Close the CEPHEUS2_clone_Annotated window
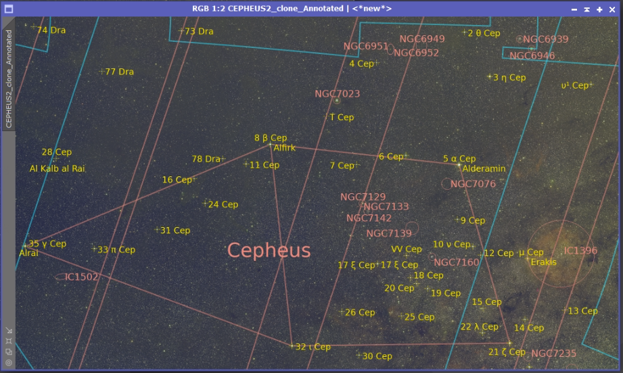 [612, 9]
